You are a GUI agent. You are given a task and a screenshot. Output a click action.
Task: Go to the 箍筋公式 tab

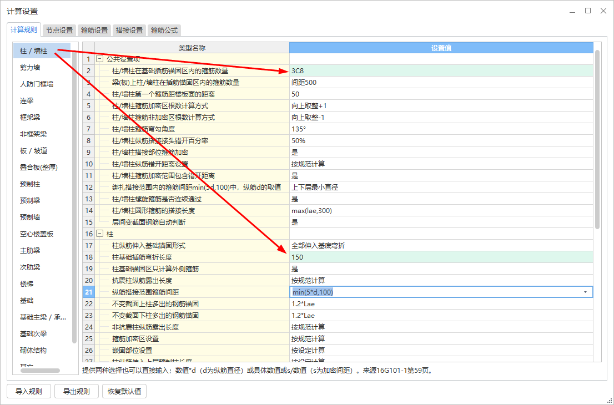(x=164, y=30)
